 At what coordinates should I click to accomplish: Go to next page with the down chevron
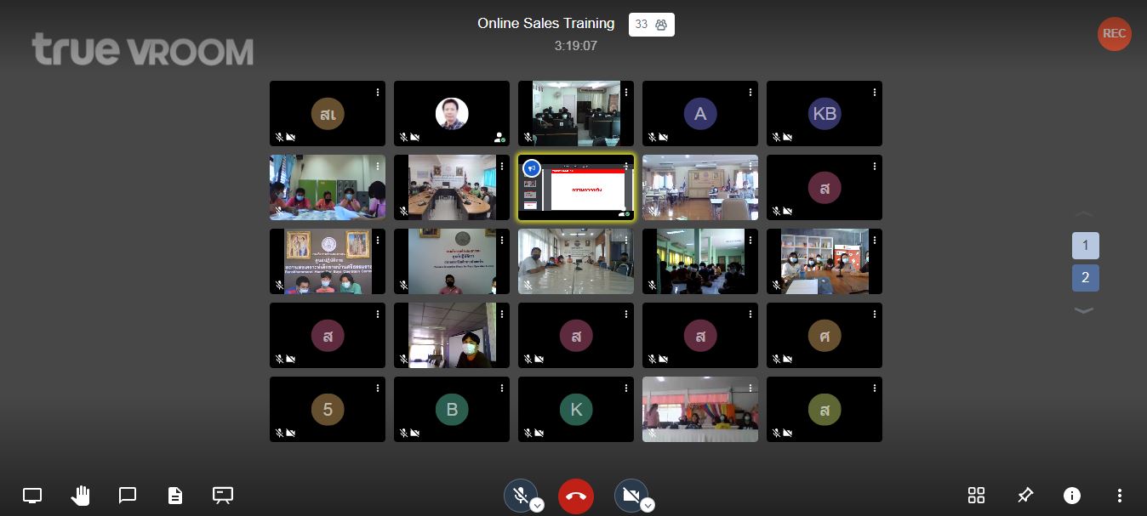1084,311
